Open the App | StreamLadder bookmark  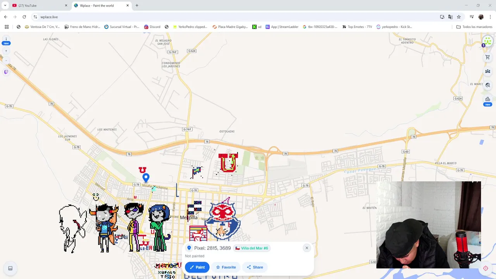pyautogui.click(x=282, y=27)
